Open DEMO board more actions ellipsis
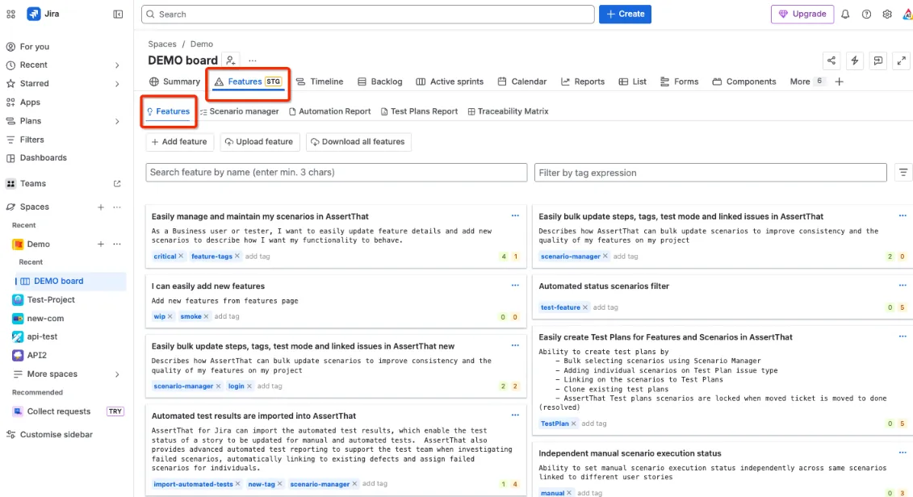This screenshot has width=913, height=497. [252, 61]
